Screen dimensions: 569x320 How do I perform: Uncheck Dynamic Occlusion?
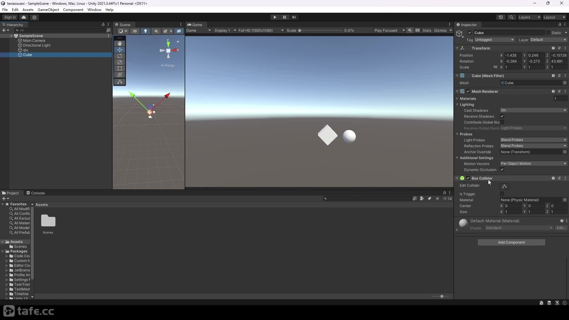point(502,170)
